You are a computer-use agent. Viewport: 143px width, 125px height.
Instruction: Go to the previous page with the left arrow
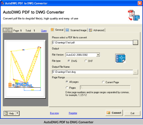(5, 30)
